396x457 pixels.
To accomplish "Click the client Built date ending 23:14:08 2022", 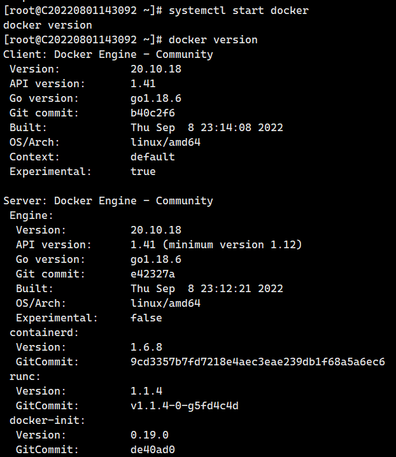I will [206, 127].
